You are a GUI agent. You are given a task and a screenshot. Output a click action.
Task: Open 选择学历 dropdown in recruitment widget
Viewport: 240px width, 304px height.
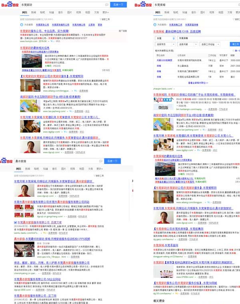[x=165, y=44]
